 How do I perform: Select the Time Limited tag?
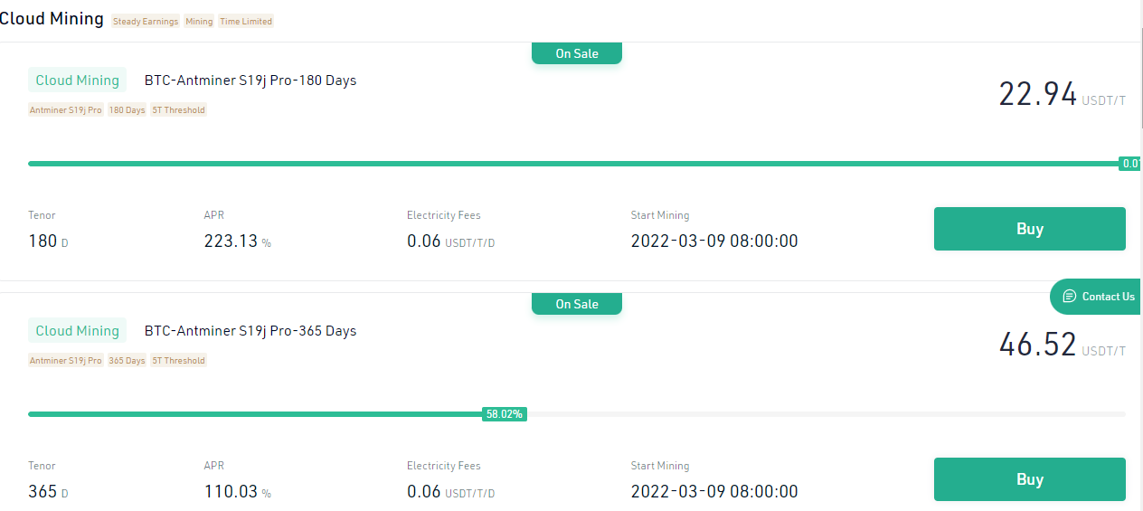click(246, 21)
